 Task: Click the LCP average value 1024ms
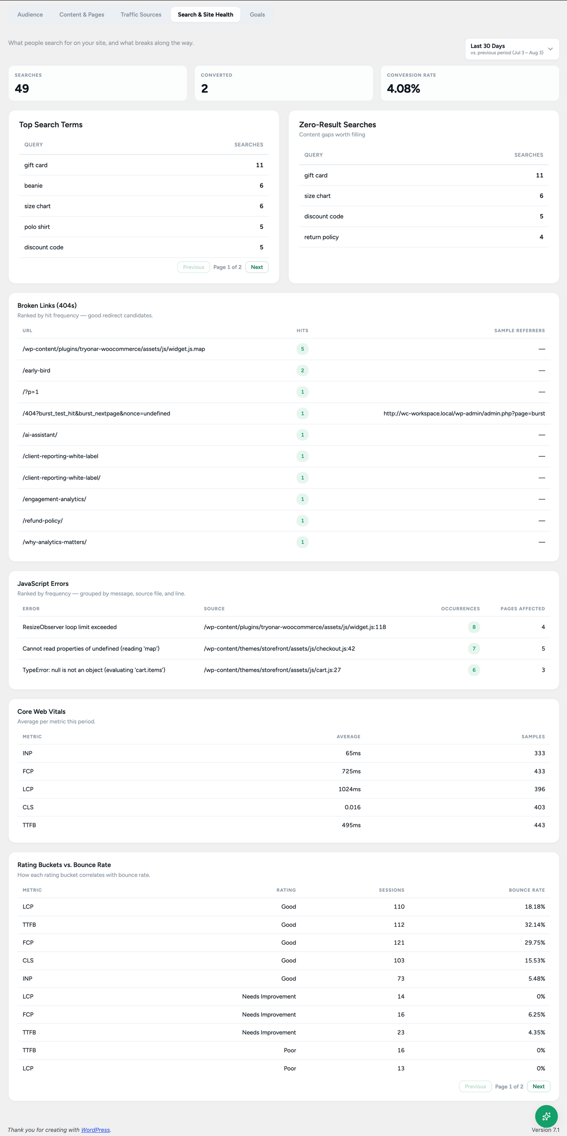(350, 789)
